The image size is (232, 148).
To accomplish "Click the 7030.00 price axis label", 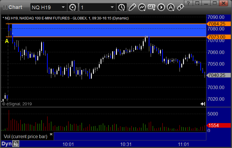I will [216, 87].
